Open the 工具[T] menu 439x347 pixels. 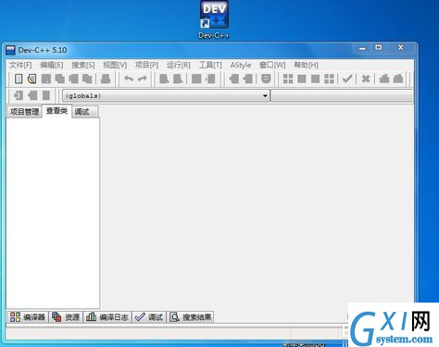[210, 65]
